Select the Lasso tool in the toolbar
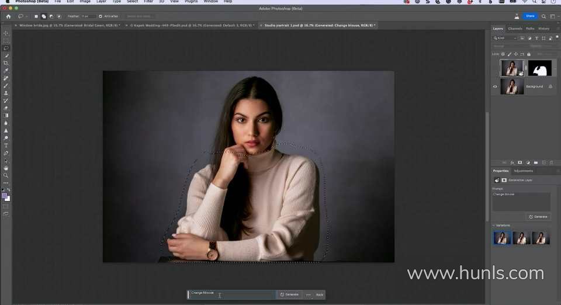The width and height of the screenshot is (561, 305). coord(6,48)
